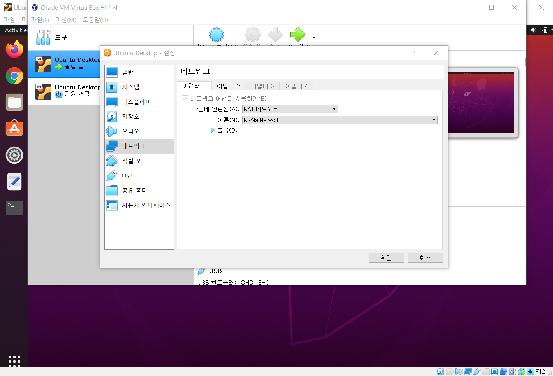Open User Interface (사용자 인터페이스) settings category

coord(139,205)
